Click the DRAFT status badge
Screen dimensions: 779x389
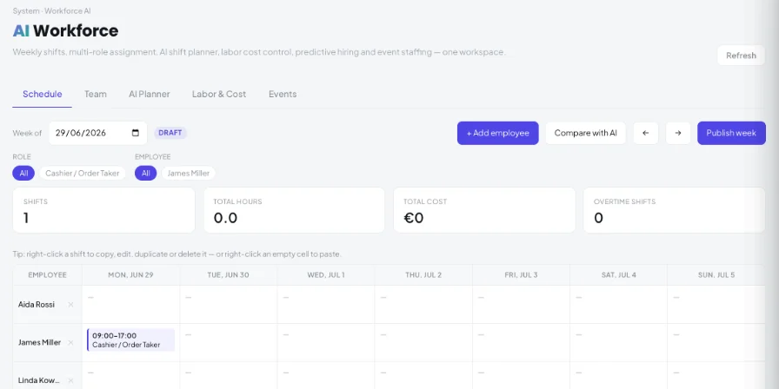[x=170, y=133]
